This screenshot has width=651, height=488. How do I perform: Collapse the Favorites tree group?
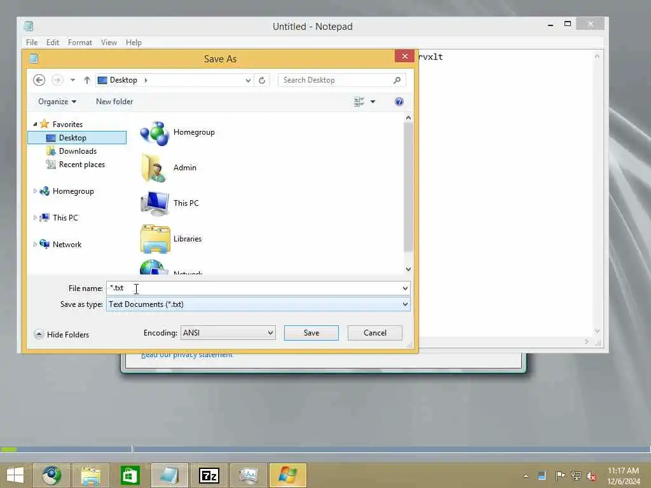(x=35, y=124)
